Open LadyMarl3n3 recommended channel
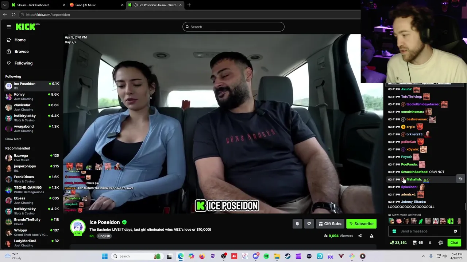 click(32, 243)
